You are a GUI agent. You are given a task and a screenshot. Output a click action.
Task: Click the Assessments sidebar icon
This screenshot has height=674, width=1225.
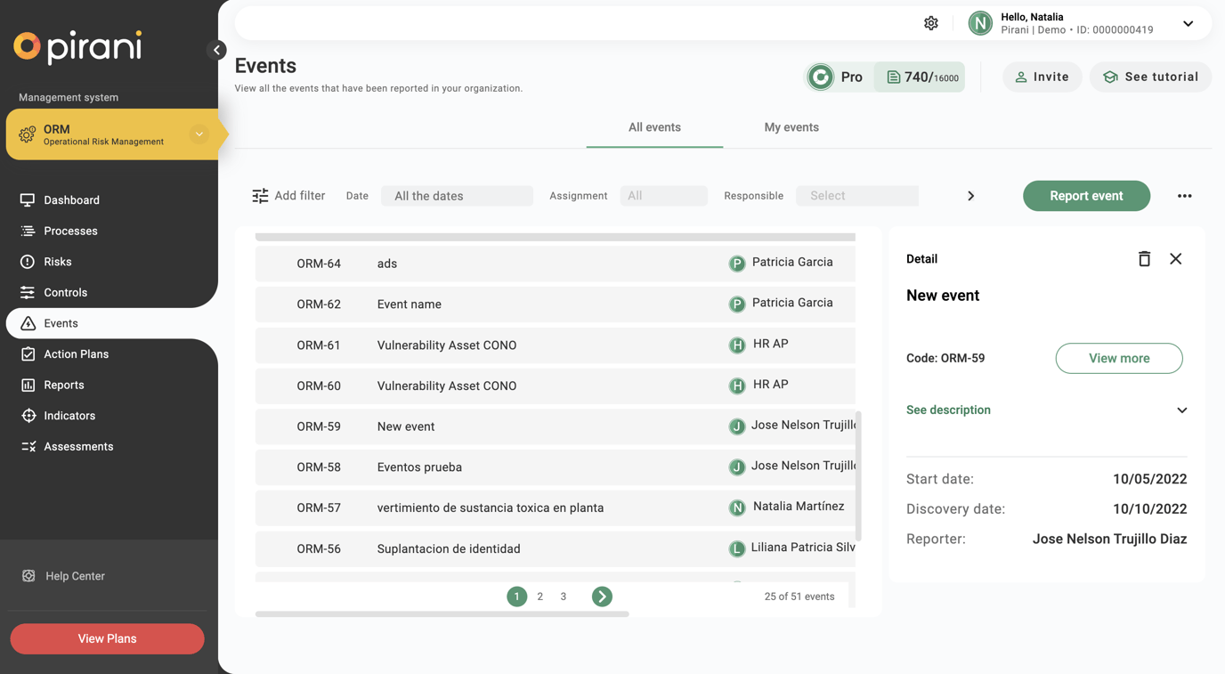click(x=28, y=445)
